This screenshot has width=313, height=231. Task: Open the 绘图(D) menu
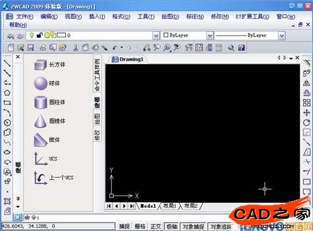170,16
